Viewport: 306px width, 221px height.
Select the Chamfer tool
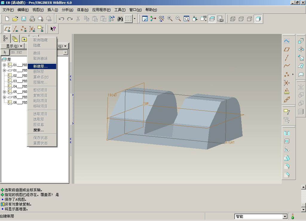pos(287,175)
